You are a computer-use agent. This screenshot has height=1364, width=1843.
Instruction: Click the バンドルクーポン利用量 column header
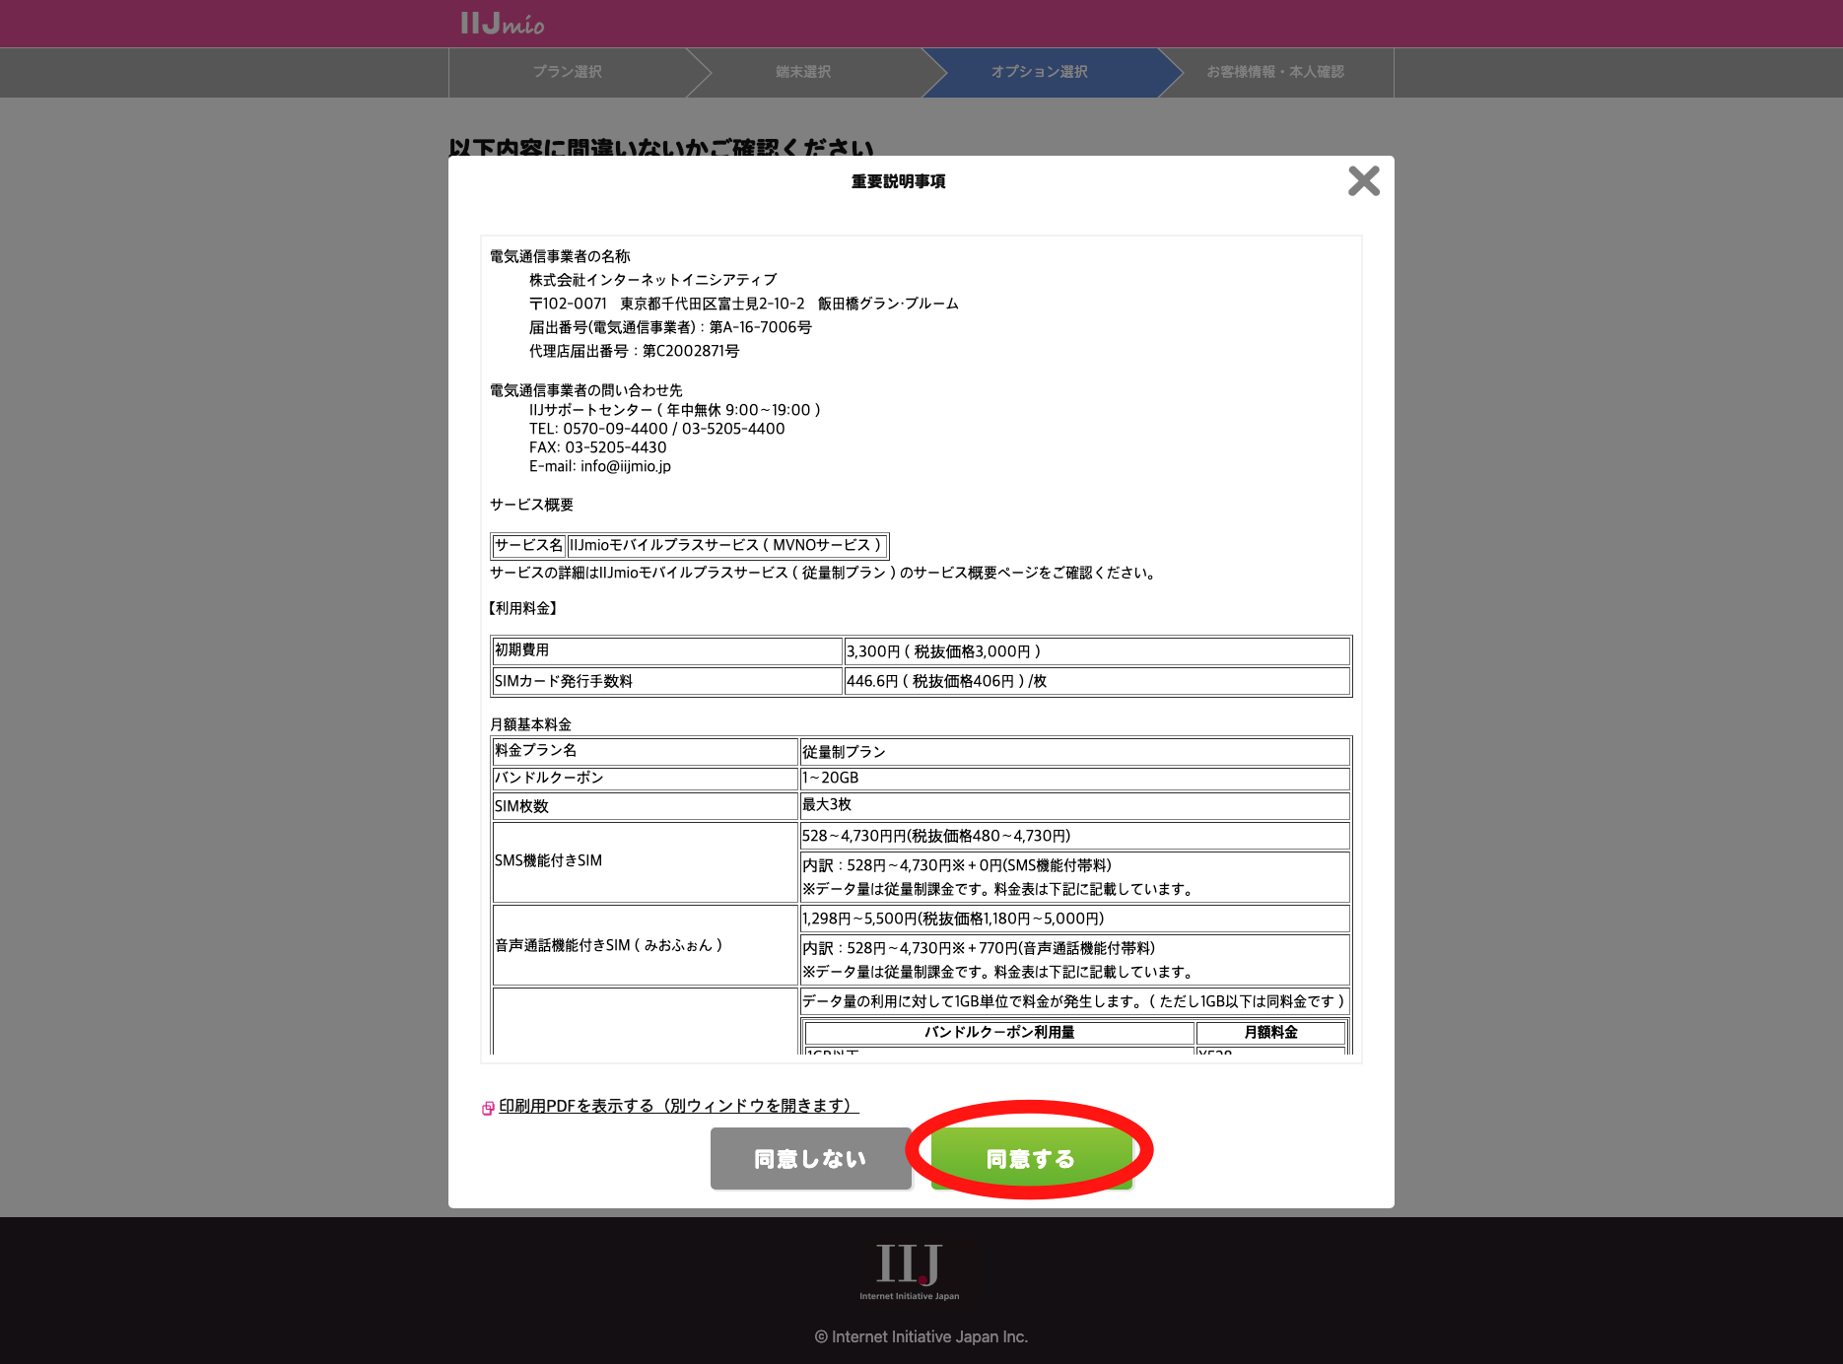coord(999,1032)
